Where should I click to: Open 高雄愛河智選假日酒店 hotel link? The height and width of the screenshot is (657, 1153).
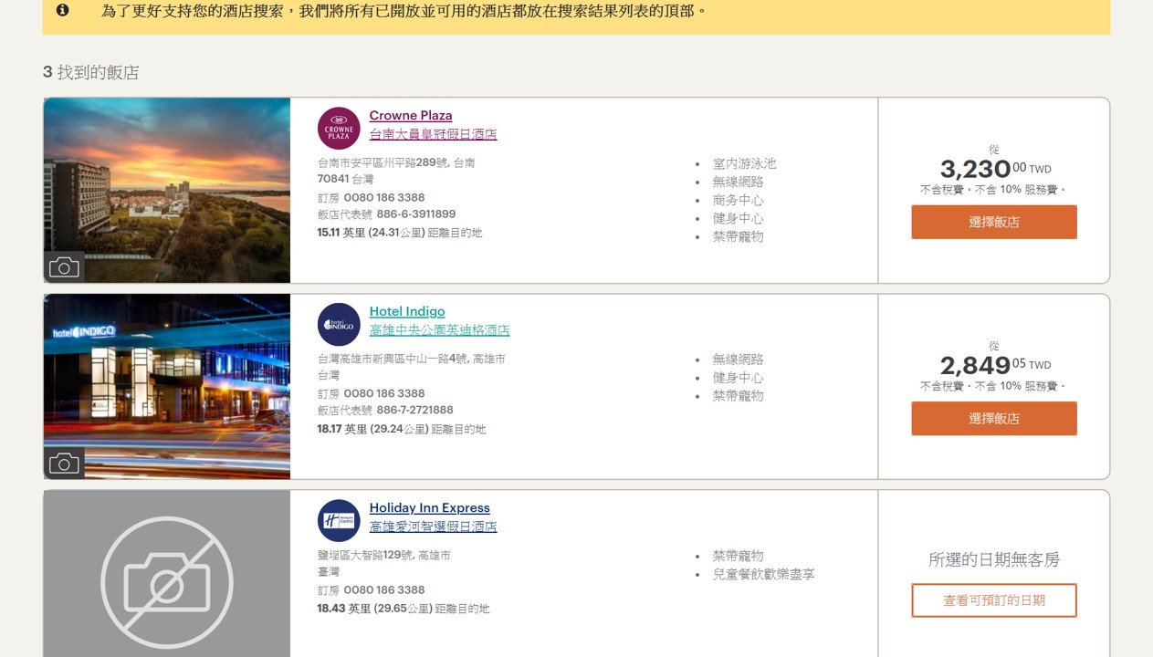click(433, 527)
